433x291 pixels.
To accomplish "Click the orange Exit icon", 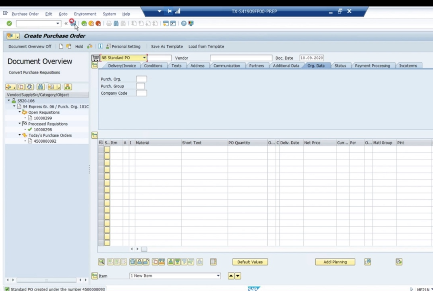I will [91, 24].
